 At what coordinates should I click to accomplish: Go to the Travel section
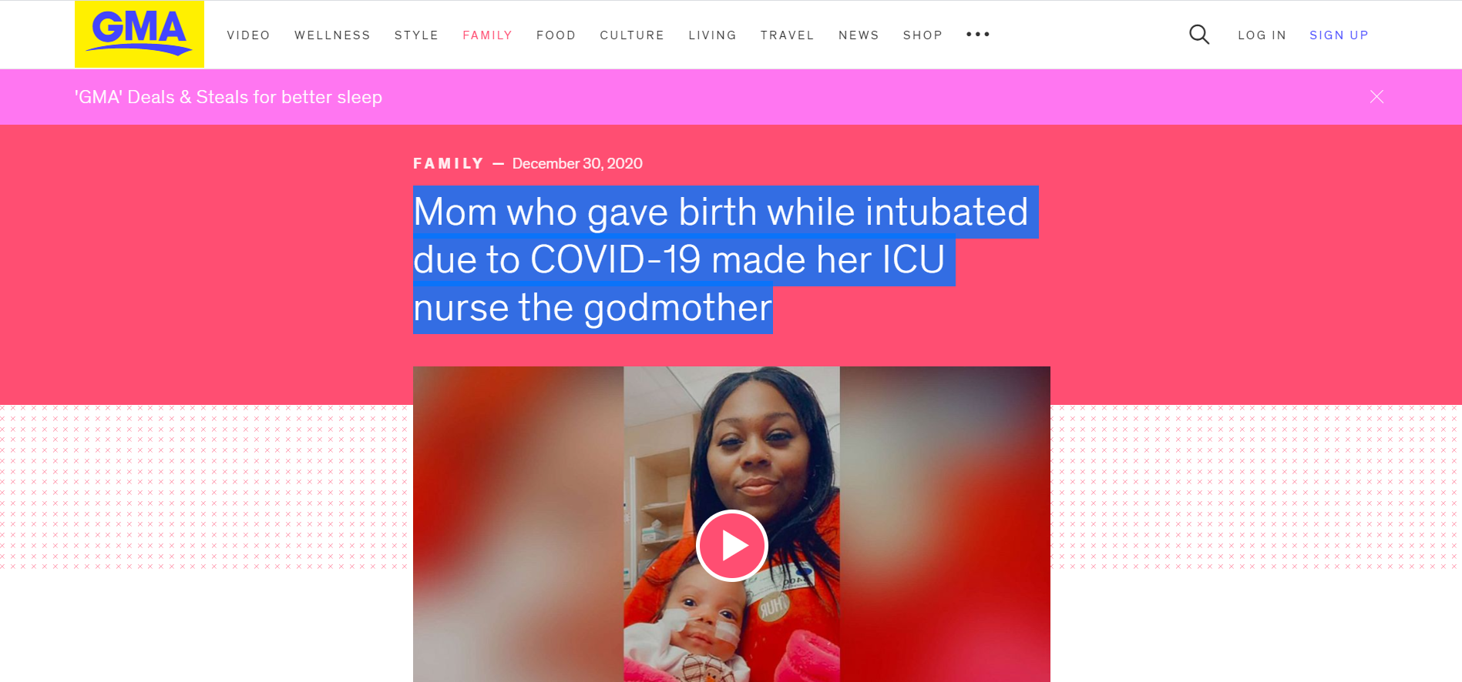pos(787,35)
